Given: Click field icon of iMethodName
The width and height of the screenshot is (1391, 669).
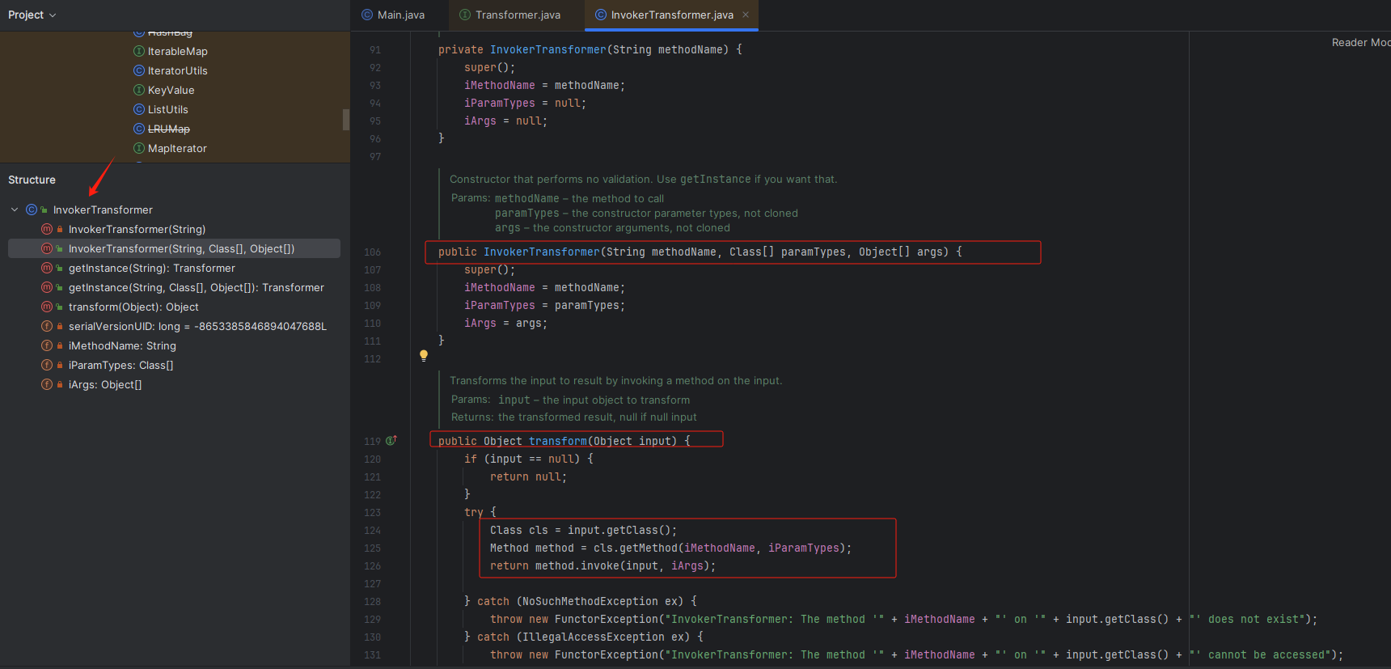Looking at the screenshot, I should pyautogui.click(x=47, y=345).
